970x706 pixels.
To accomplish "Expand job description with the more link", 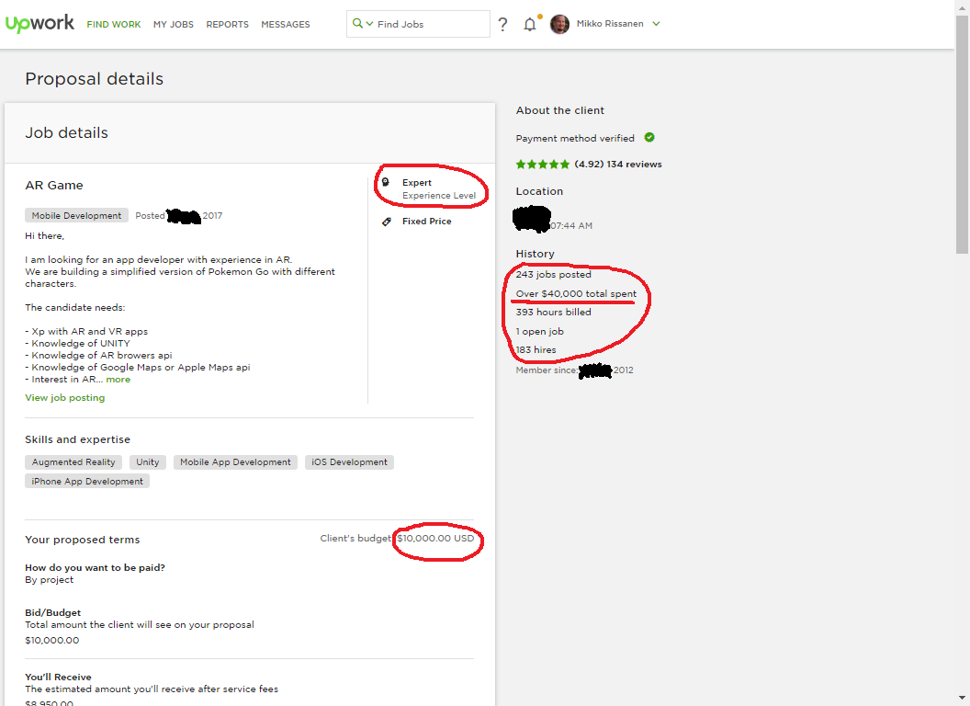I will click(x=118, y=379).
